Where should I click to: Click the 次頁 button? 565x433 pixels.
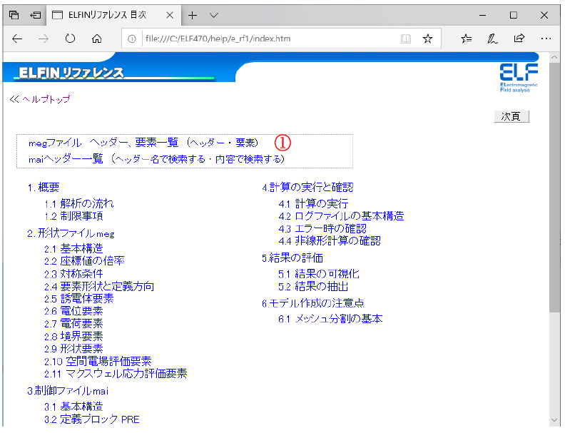(511, 116)
